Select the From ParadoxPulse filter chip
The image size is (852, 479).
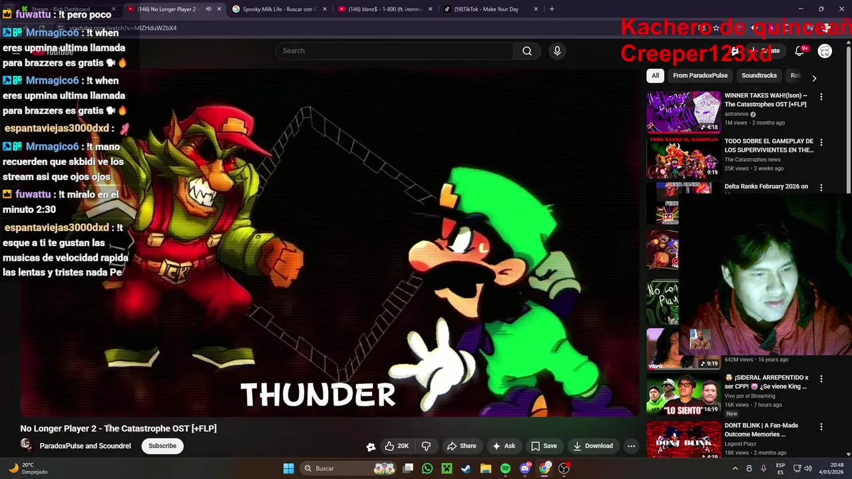coord(700,75)
